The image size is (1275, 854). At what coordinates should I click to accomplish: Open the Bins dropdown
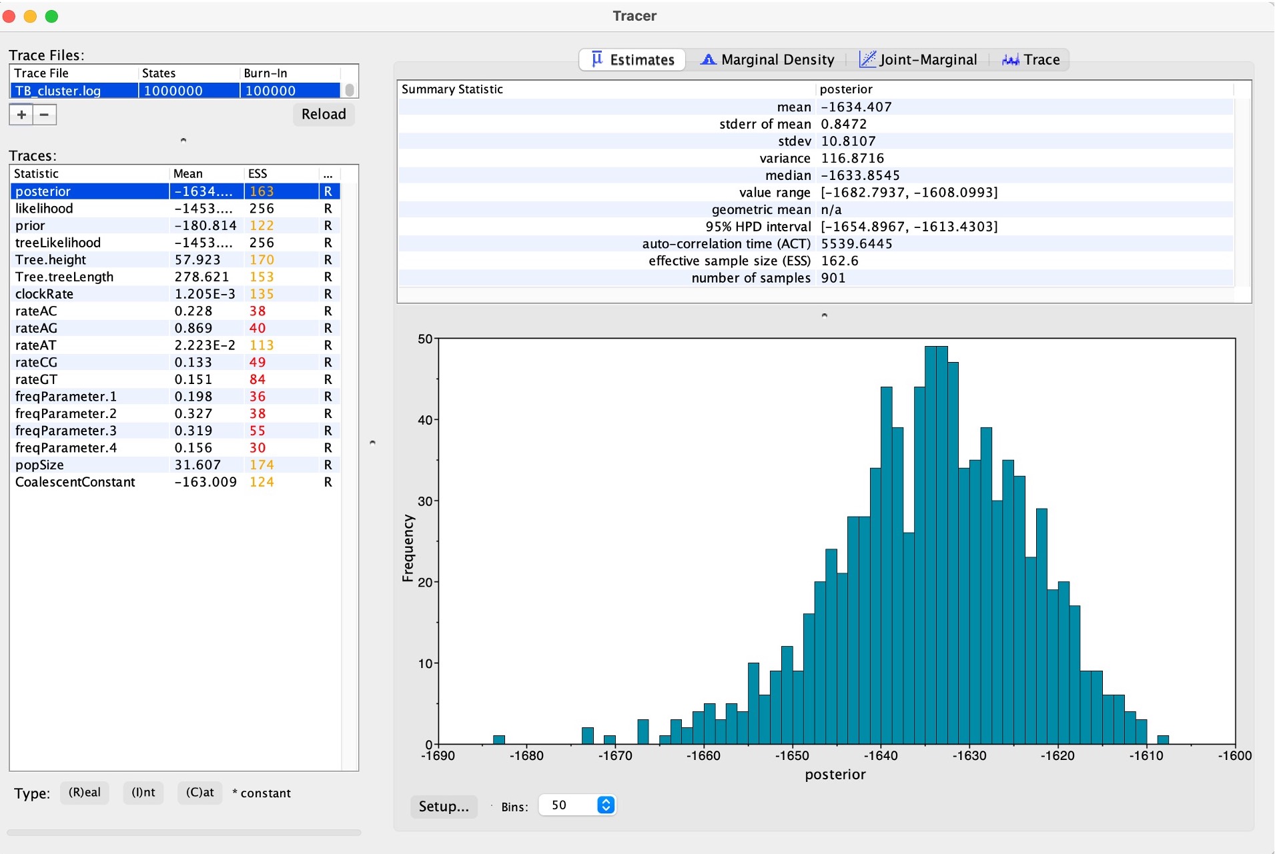(605, 805)
